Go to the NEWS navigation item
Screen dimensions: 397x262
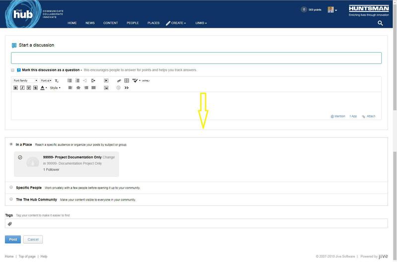coord(90,23)
